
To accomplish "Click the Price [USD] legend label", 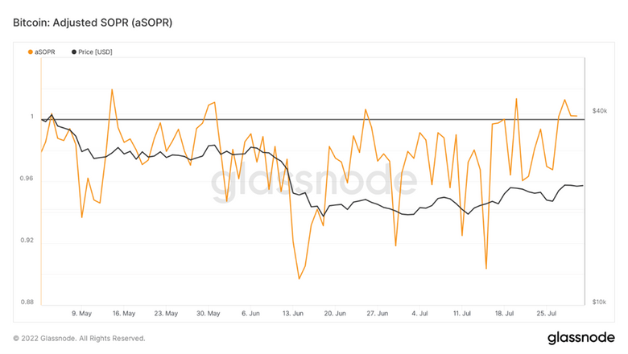I will tap(95, 52).
